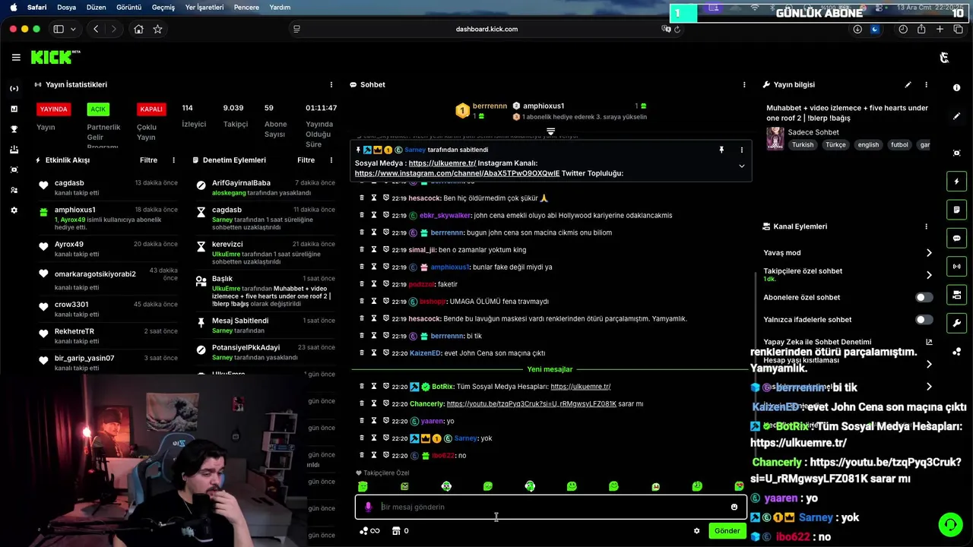Open the settings gear in left sidebar
This screenshot has height=547, width=973.
coord(14,210)
